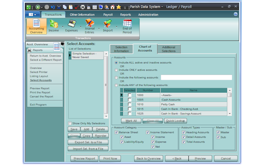
Task: Click the Cut scissors icon
Action: click(59, 7)
